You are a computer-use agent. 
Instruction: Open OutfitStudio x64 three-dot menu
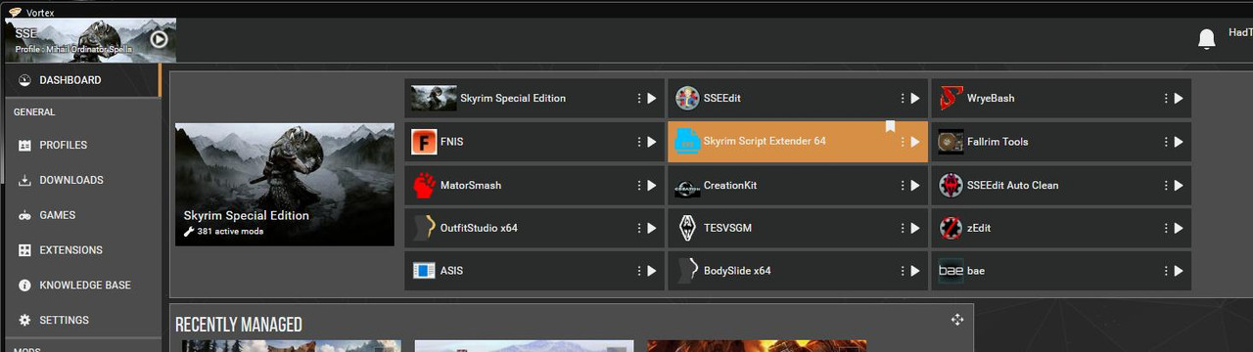639,228
